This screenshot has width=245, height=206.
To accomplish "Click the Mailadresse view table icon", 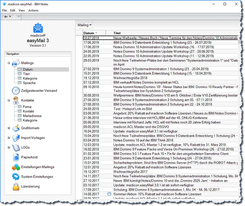I will pos(20,116).
